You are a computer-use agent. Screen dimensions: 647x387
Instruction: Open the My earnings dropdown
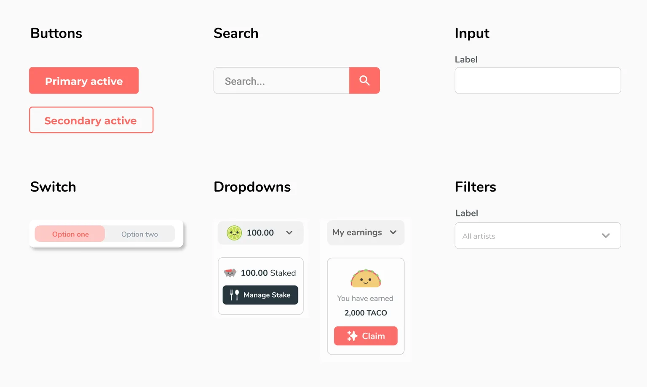pyautogui.click(x=366, y=232)
